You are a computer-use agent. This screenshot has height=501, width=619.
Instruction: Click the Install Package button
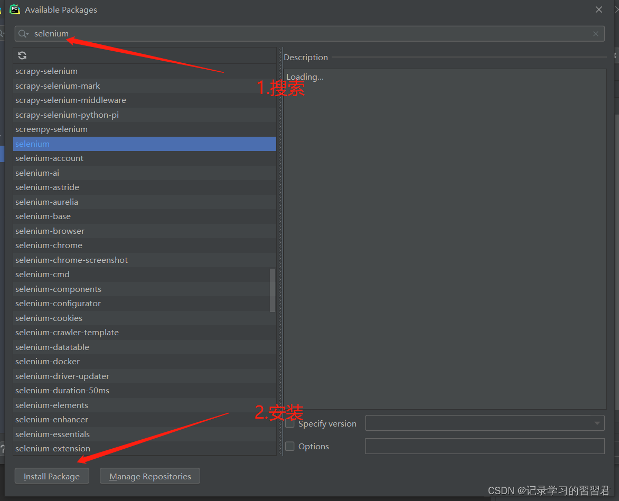(x=52, y=476)
